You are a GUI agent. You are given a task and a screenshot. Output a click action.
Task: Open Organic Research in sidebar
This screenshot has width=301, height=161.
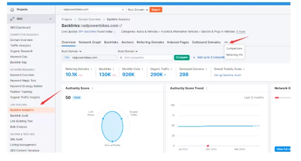pyautogui.click(x=21, y=51)
